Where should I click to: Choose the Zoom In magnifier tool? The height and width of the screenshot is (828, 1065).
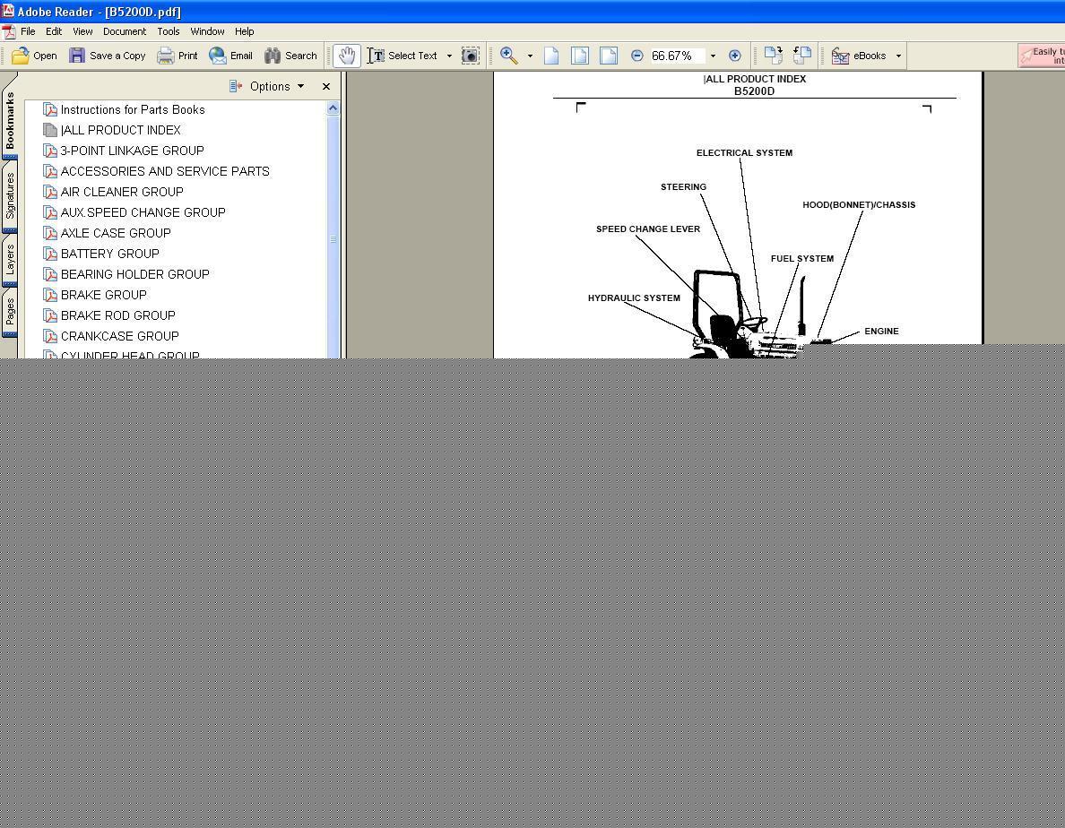[x=508, y=56]
